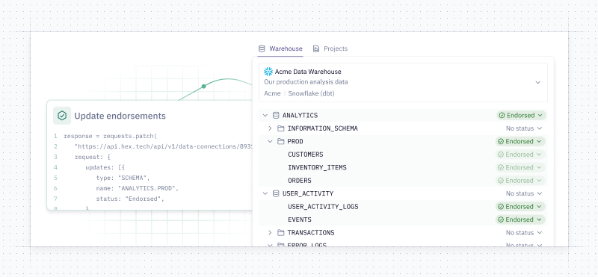
Task: Open USER_ACTIVITY_LOGS Endorsed status dropdown
Action: [520, 207]
